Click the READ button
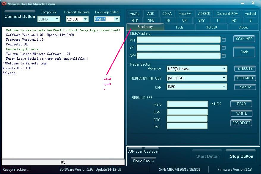This screenshot has width=261, height=174. point(241,104)
